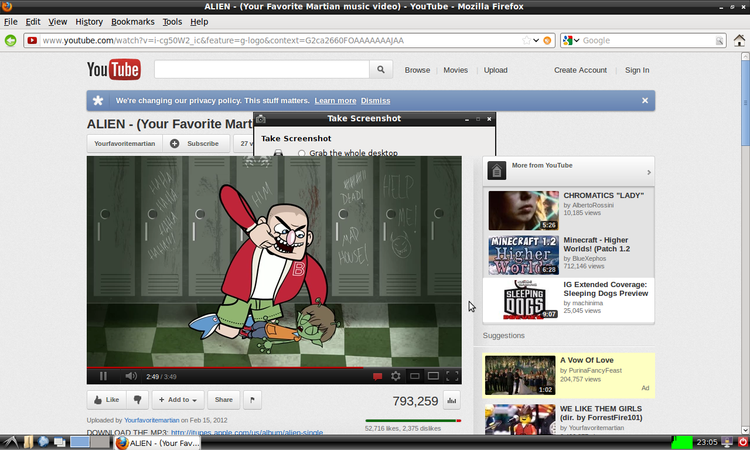The height and width of the screenshot is (450, 750).
Task: Switch player to small size icon
Action: coord(415,376)
